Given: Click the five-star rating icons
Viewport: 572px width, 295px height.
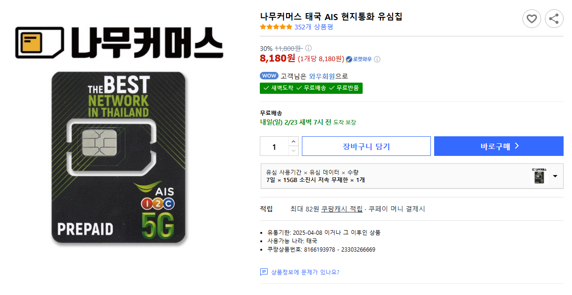Looking at the screenshot, I should (x=276, y=27).
